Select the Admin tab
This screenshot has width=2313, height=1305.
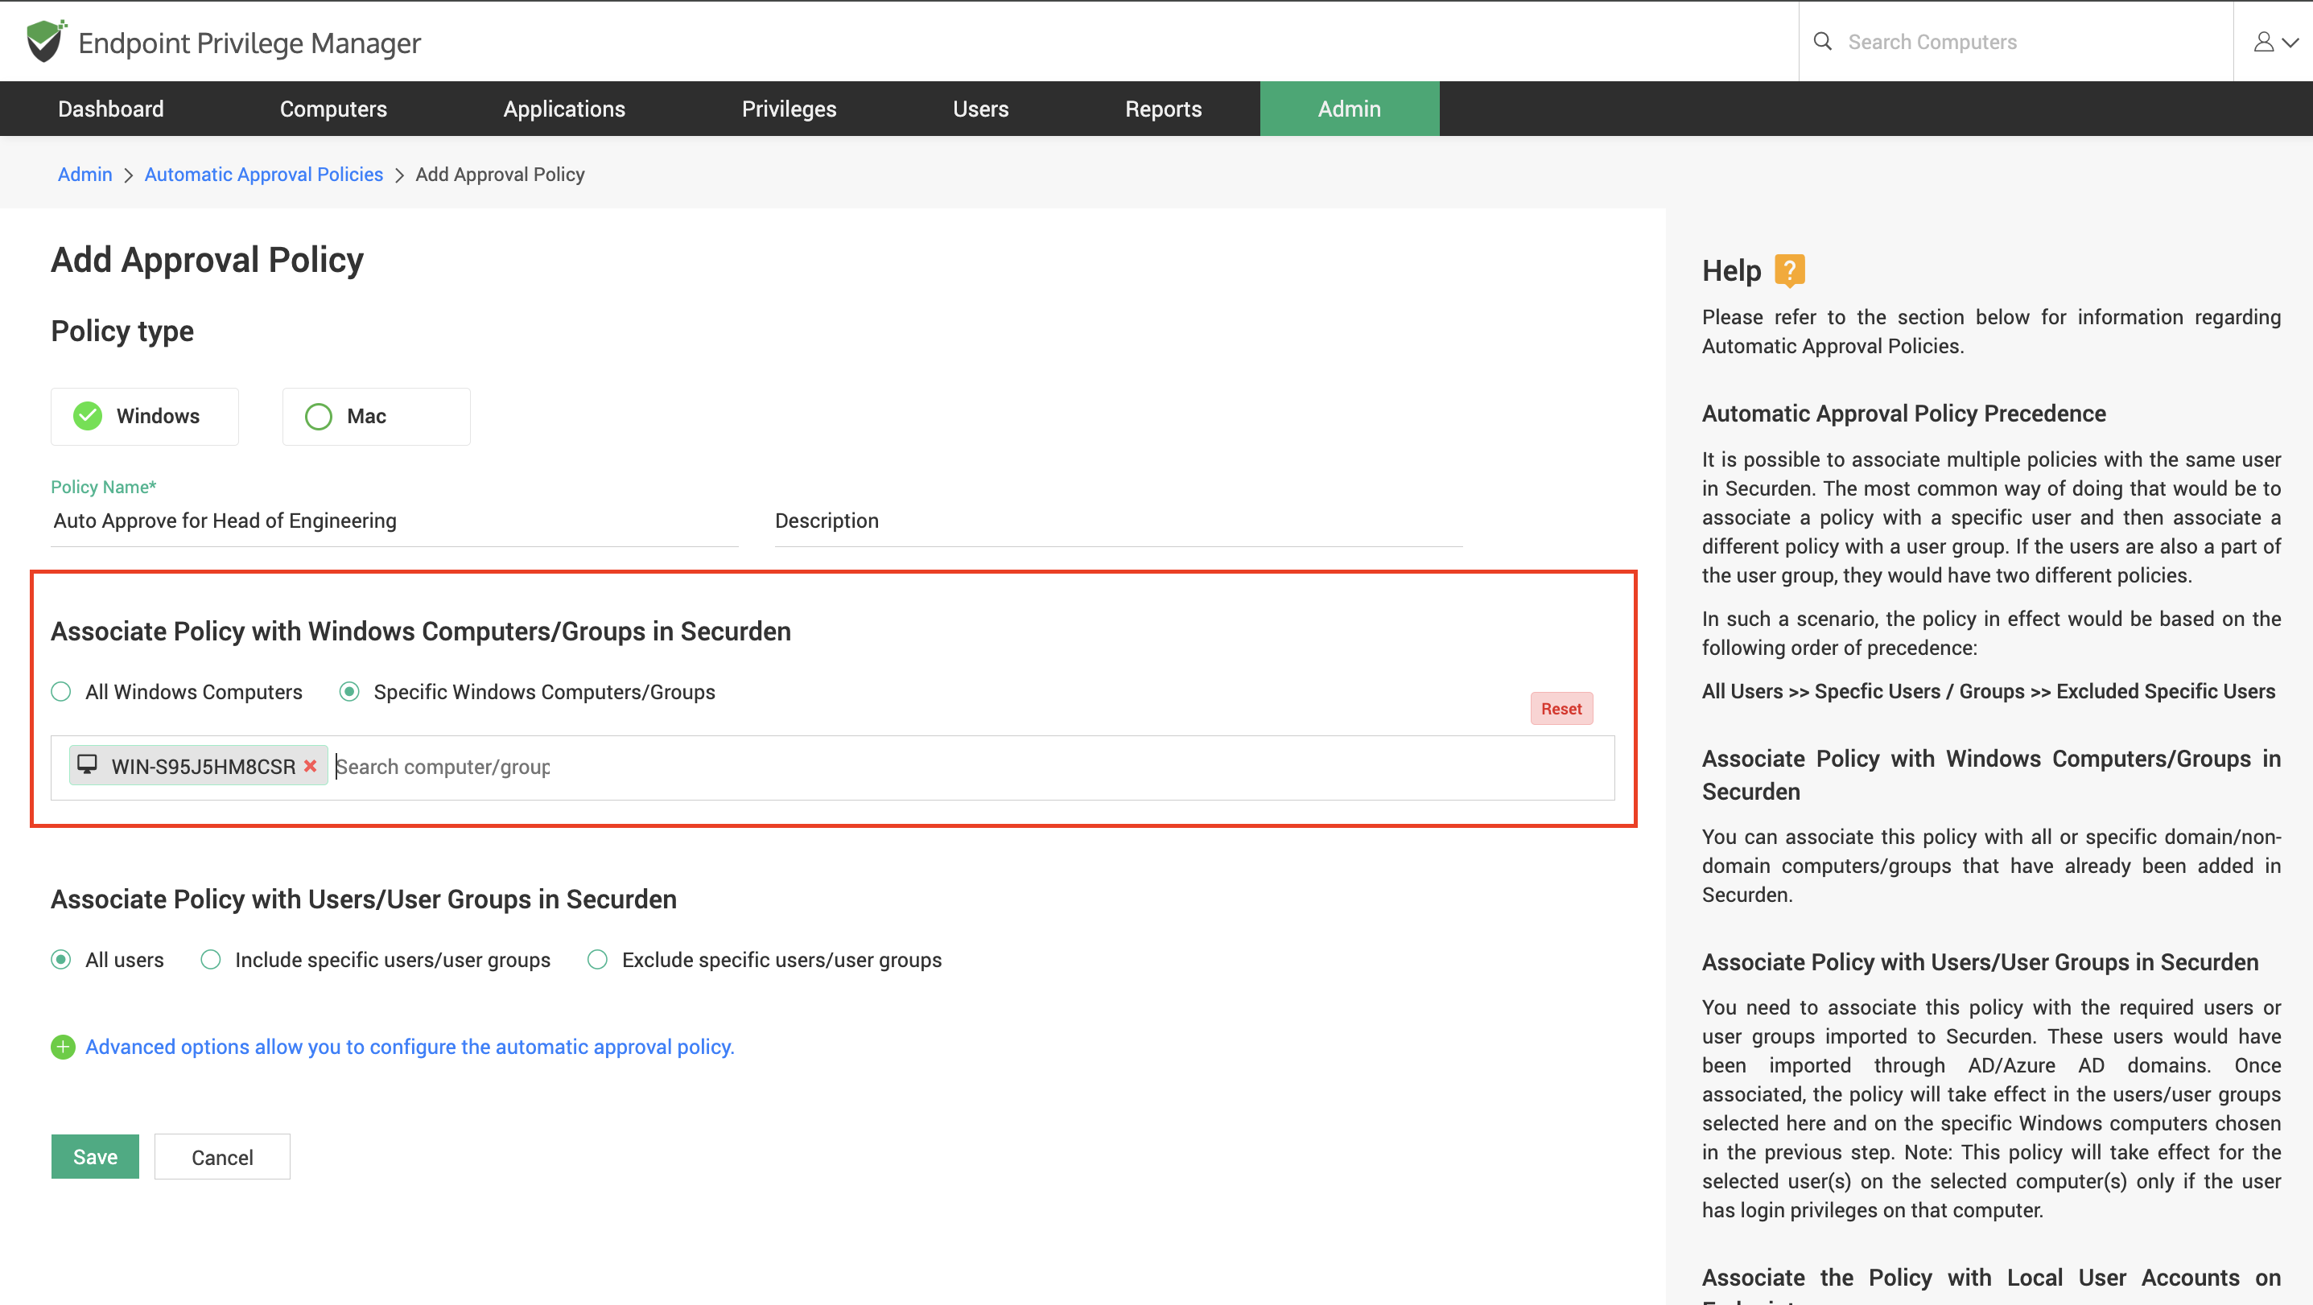1349,109
